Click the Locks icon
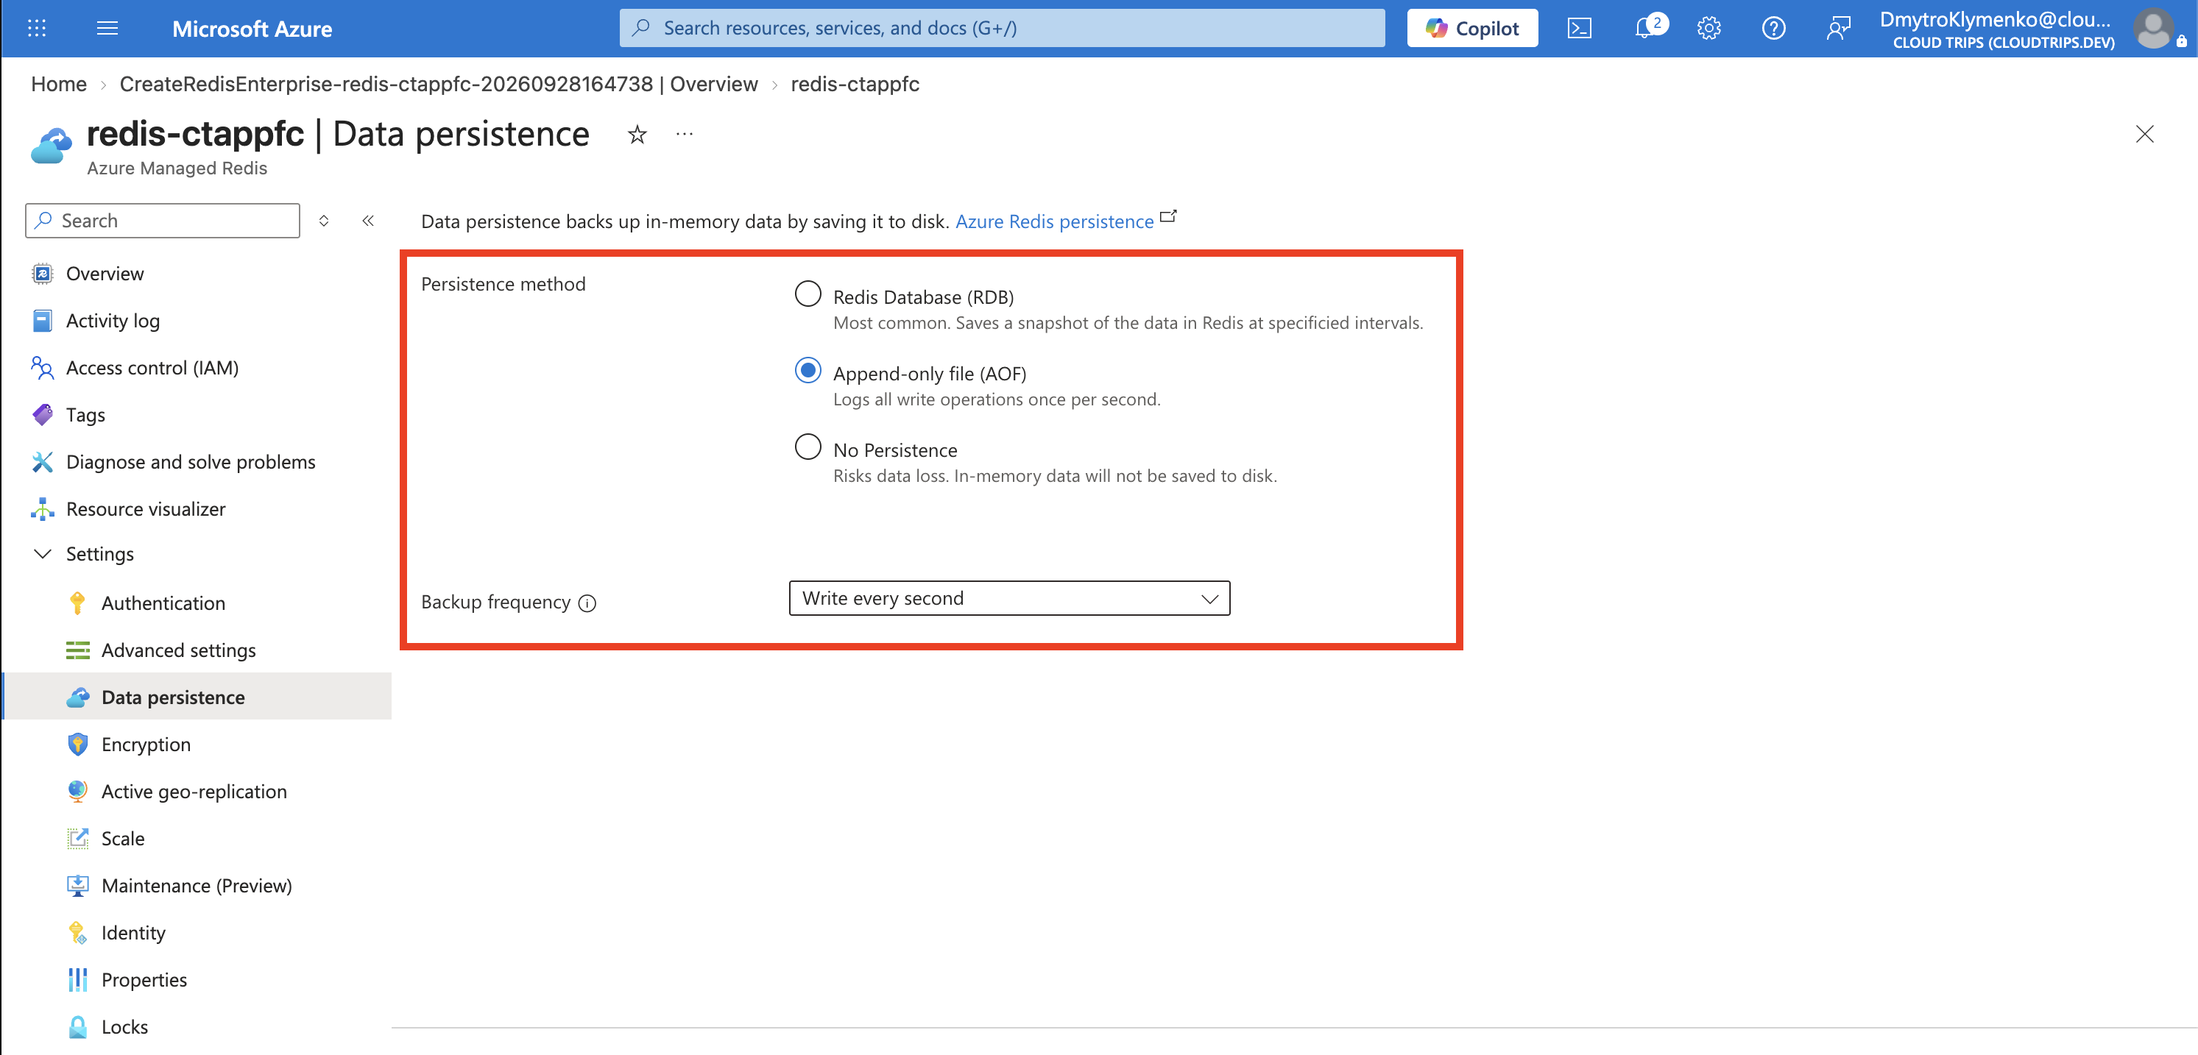This screenshot has width=2198, height=1055. (x=77, y=1027)
